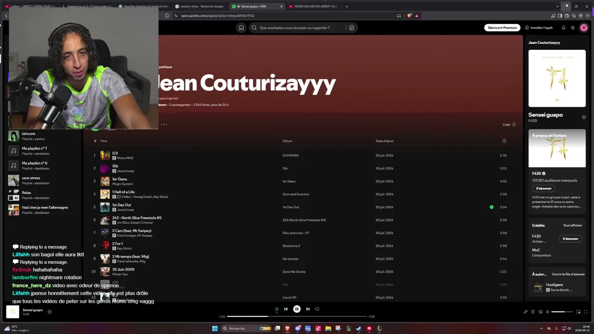Viewport: 594px width, 334px height.
Task: Open the Browse icon in search bar
Action: (x=351, y=28)
